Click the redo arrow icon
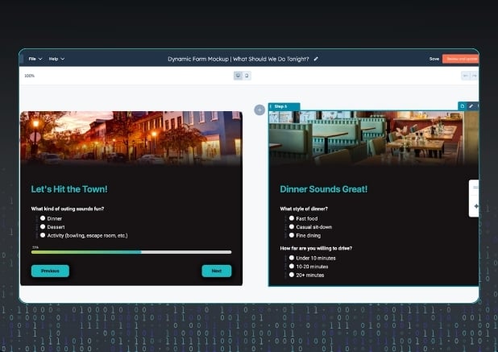The height and width of the screenshot is (352, 498). tap(474, 76)
